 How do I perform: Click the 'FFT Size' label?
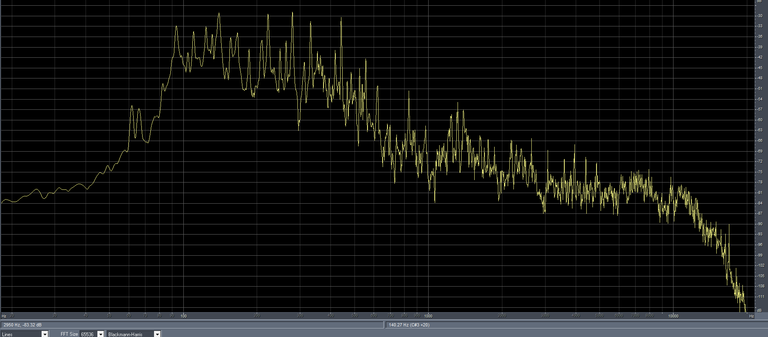pyautogui.click(x=69, y=334)
